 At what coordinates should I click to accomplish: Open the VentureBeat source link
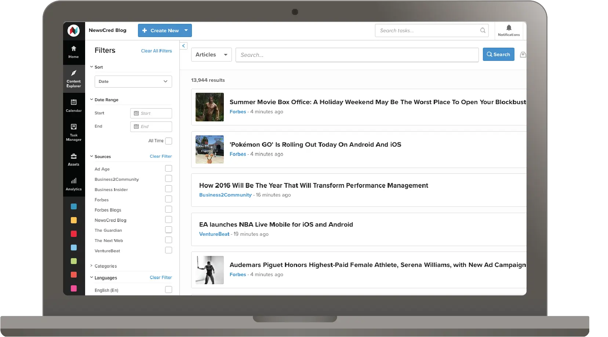pyautogui.click(x=214, y=234)
